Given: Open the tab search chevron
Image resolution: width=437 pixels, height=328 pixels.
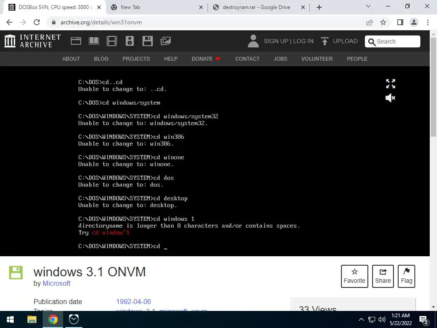Looking at the screenshot, I should (x=368, y=6).
